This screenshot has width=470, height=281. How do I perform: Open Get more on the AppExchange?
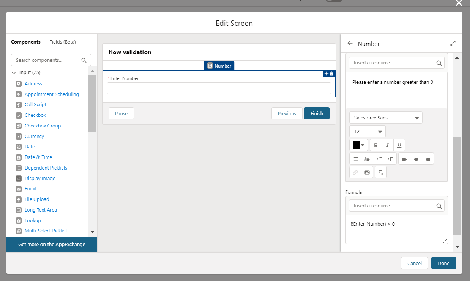52,244
